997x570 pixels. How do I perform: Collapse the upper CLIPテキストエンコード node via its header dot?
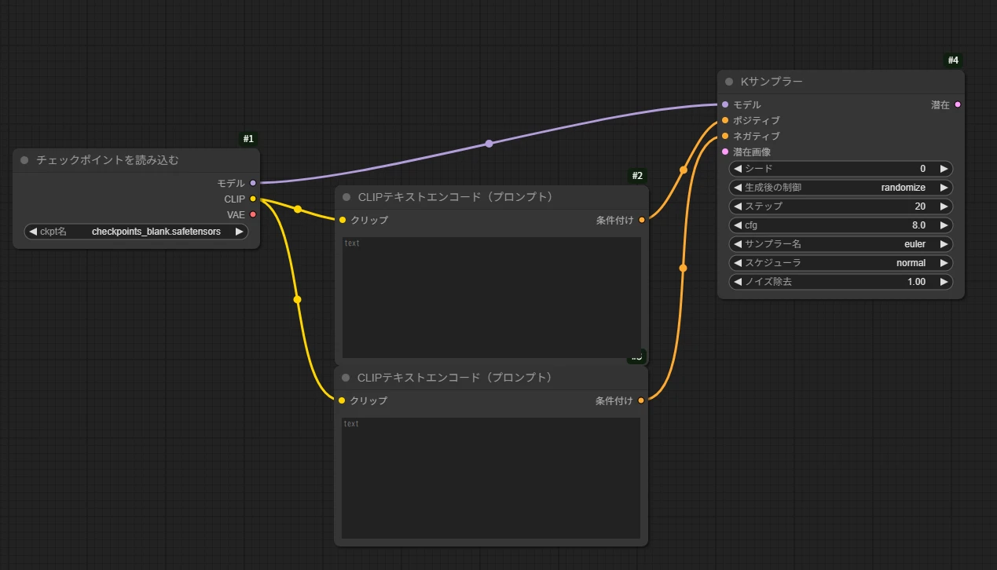click(346, 197)
